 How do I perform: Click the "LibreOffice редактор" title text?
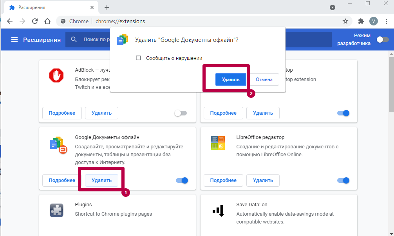point(260,137)
